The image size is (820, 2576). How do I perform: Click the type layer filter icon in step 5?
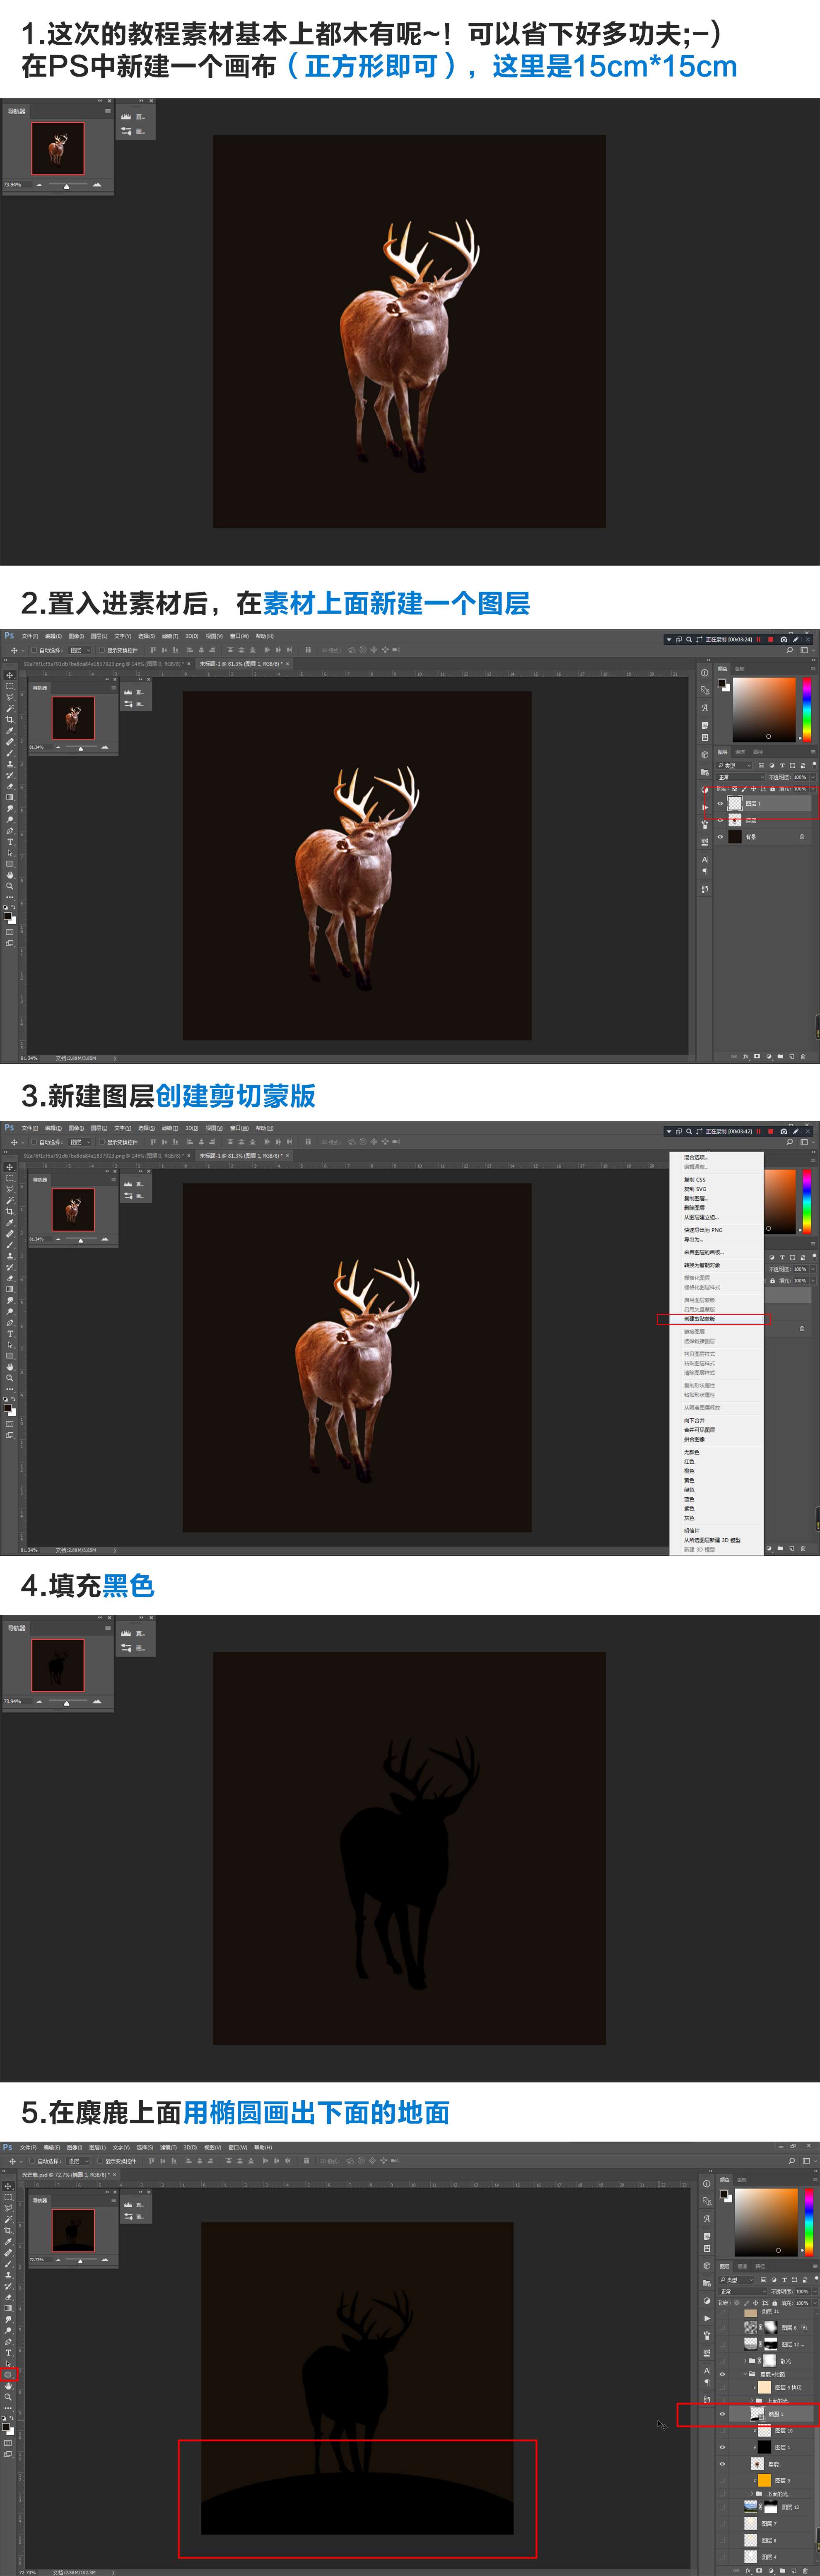point(784,2280)
